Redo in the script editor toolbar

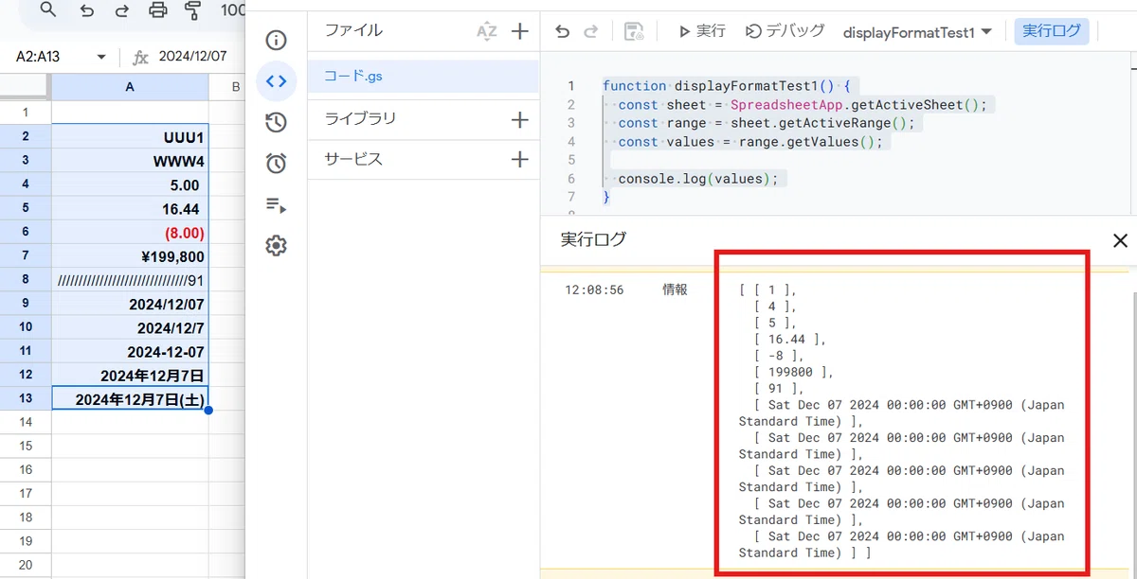click(591, 31)
